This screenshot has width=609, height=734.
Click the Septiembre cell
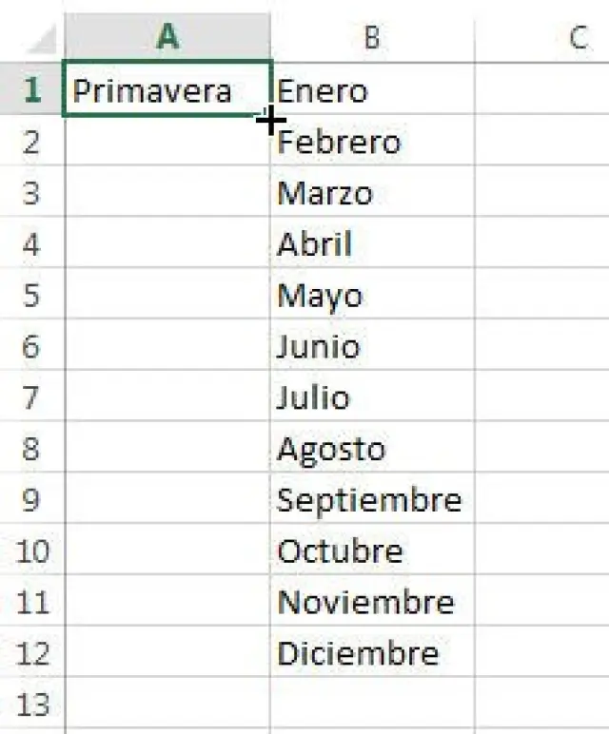371,500
